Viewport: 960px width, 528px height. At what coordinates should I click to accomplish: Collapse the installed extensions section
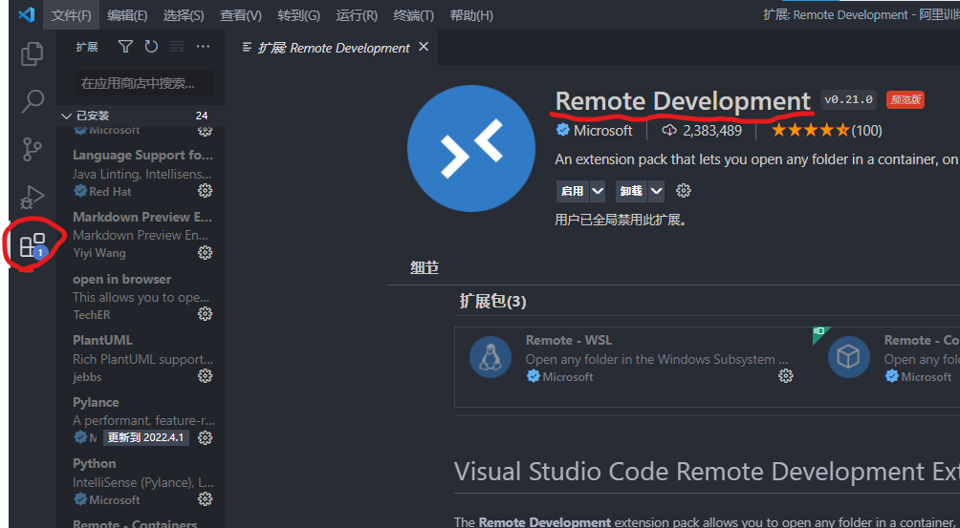(66, 116)
